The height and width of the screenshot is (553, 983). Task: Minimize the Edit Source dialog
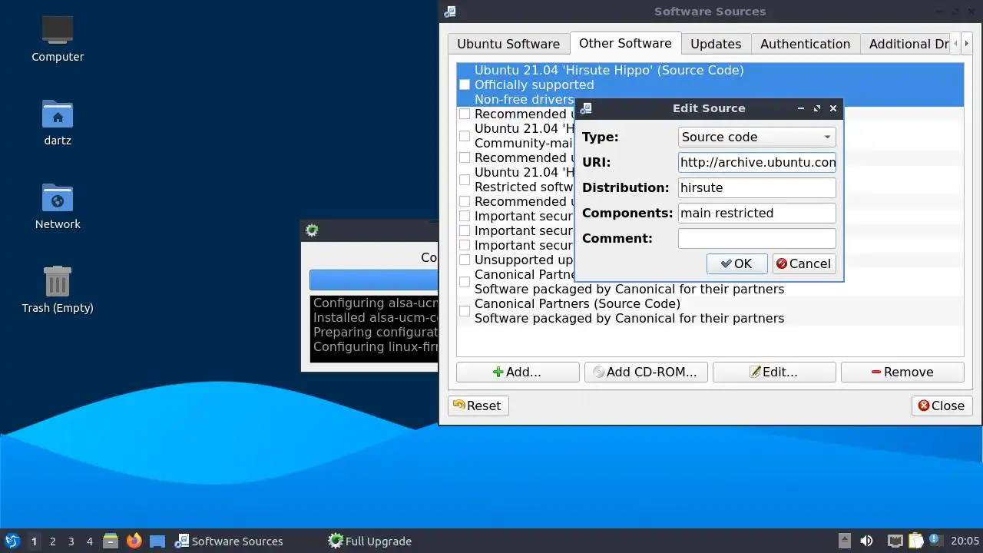(801, 108)
